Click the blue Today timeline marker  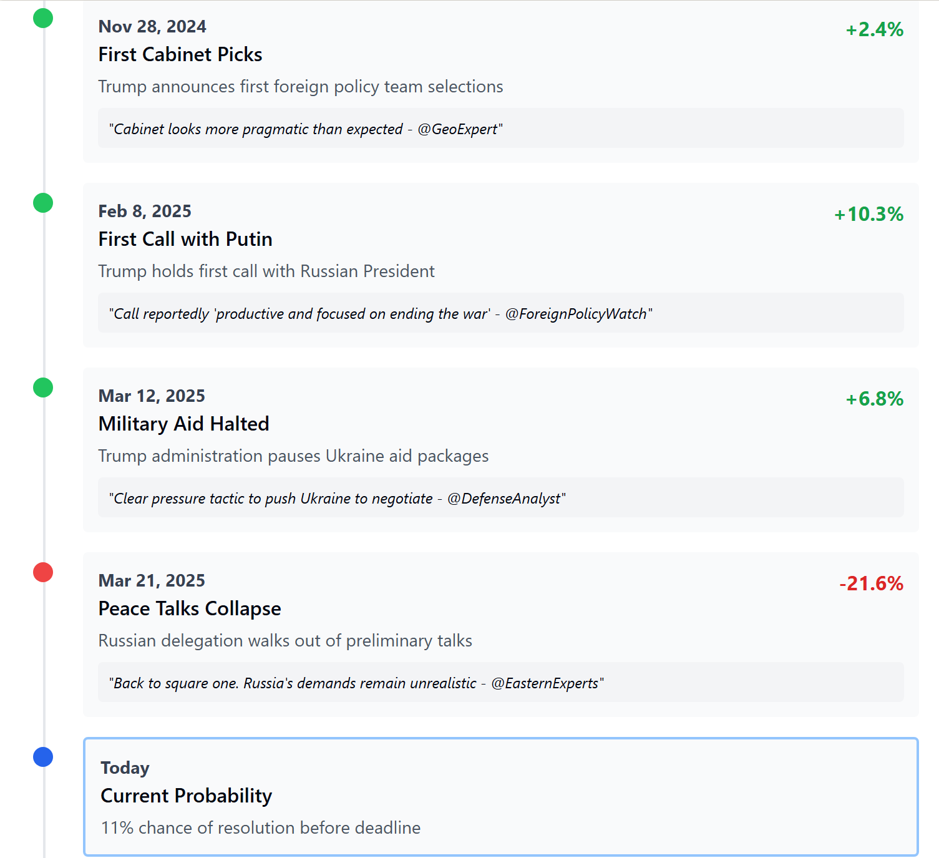tap(43, 757)
